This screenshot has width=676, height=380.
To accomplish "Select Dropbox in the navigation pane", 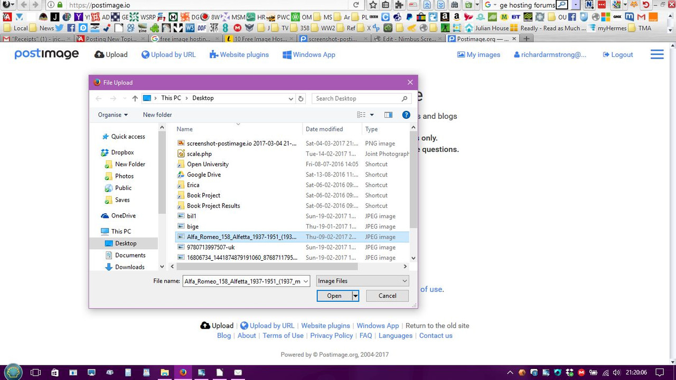I will (122, 152).
